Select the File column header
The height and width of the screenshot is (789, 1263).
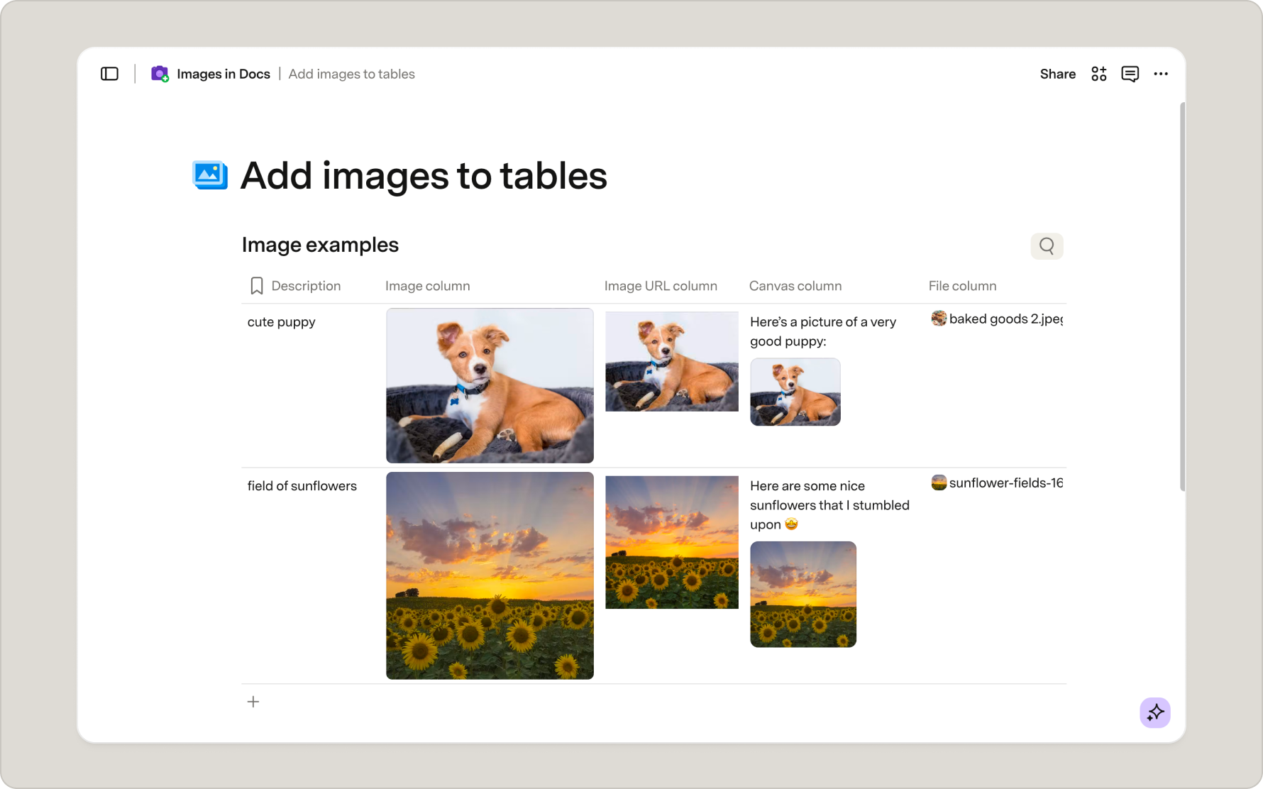click(x=963, y=286)
